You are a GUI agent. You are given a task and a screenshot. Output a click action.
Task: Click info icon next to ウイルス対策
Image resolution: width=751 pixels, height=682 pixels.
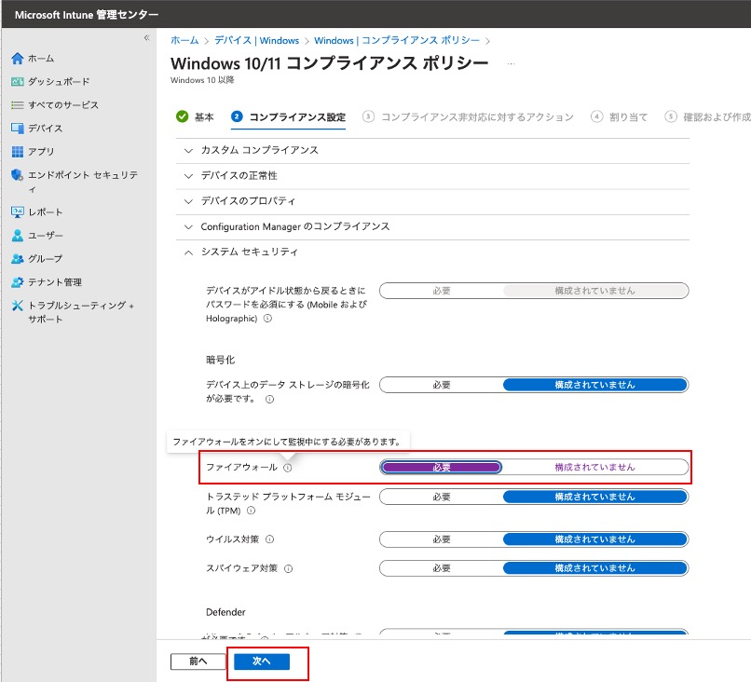[269, 539]
